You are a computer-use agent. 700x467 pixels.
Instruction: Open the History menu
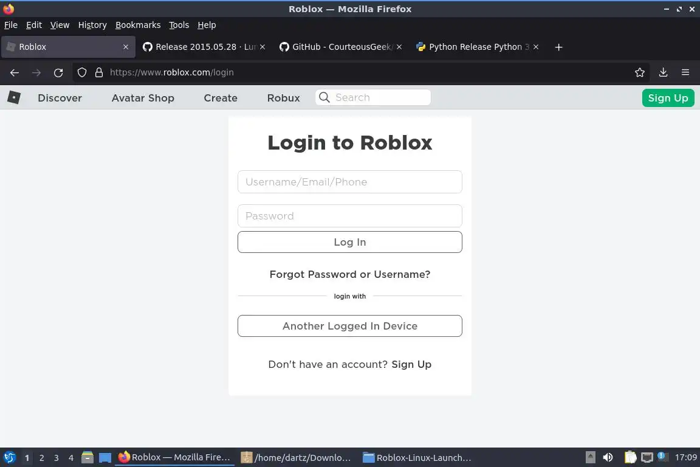click(x=92, y=25)
